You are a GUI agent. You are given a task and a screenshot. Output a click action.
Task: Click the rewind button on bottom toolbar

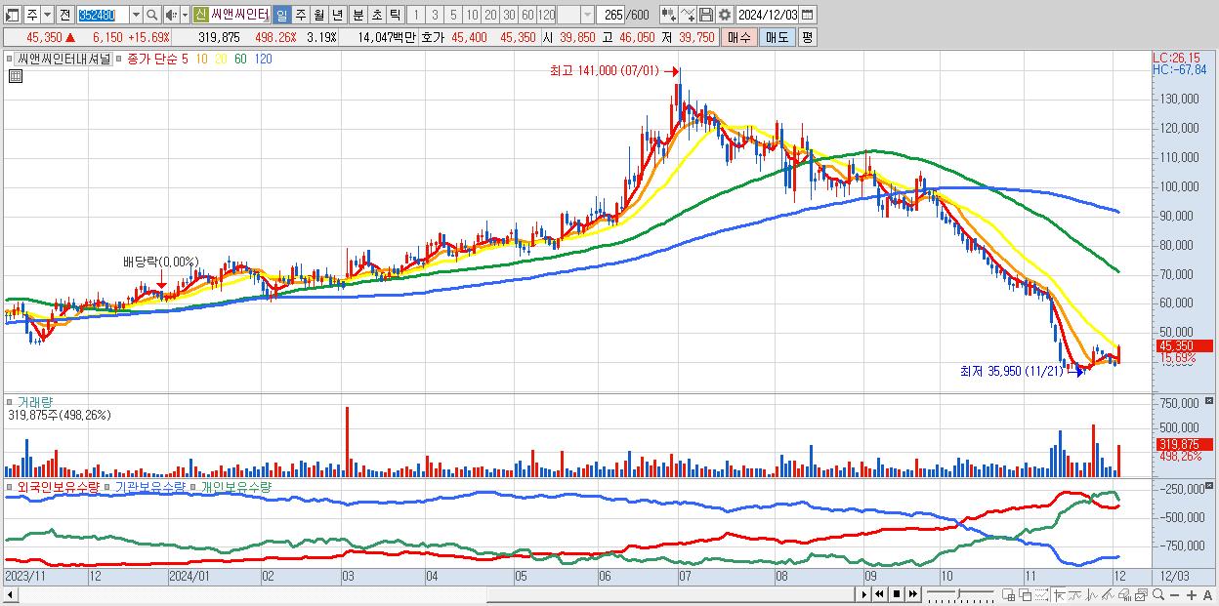pos(879,594)
